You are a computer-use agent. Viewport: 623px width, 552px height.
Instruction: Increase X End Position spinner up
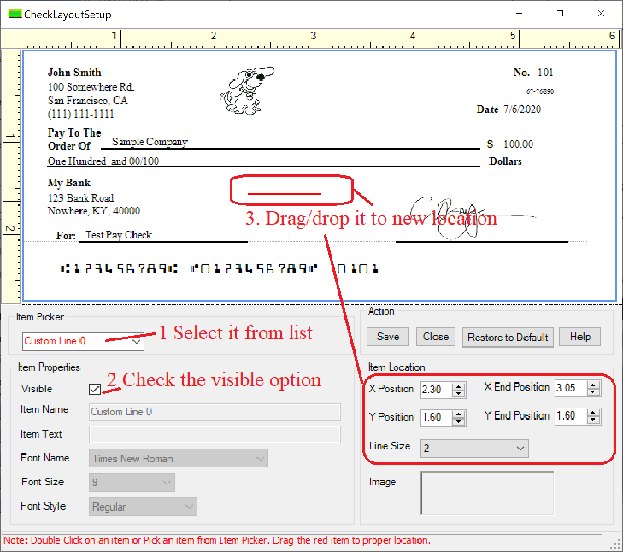tap(592, 385)
